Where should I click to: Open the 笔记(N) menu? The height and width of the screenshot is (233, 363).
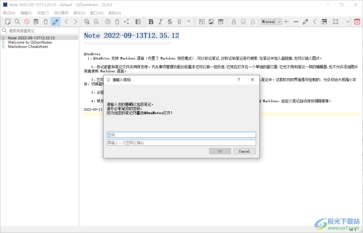click(x=9, y=13)
